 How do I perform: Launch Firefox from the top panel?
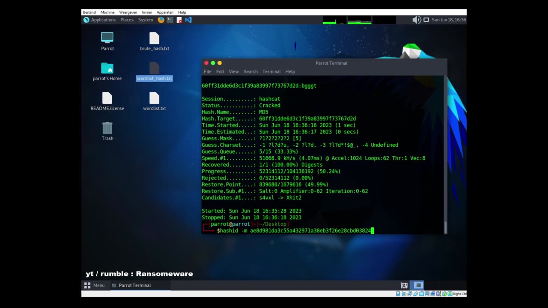point(161,20)
